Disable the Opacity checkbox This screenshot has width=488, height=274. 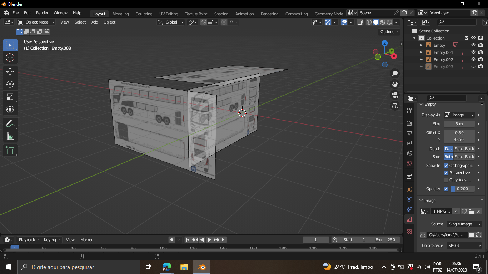(446, 189)
